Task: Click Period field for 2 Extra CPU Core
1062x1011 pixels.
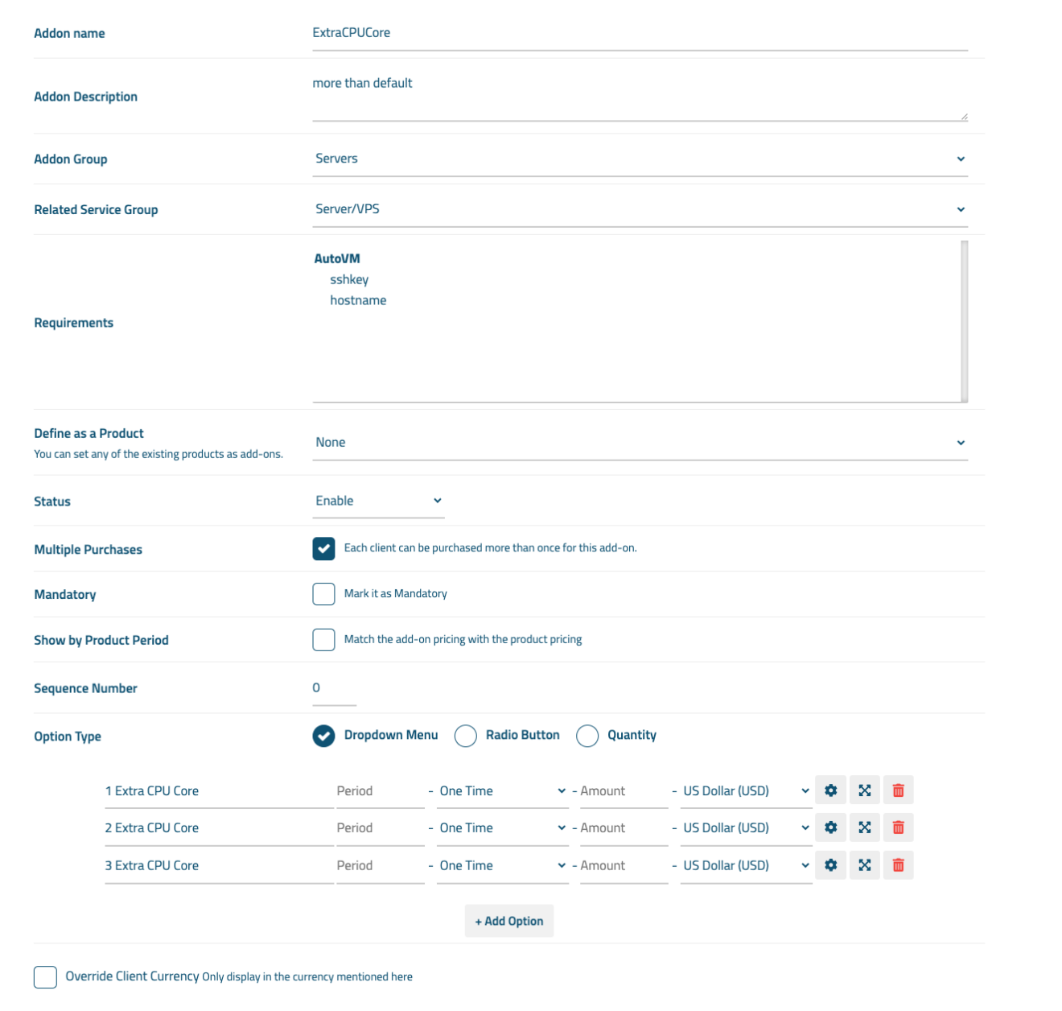Action: (x=380, y=828)
